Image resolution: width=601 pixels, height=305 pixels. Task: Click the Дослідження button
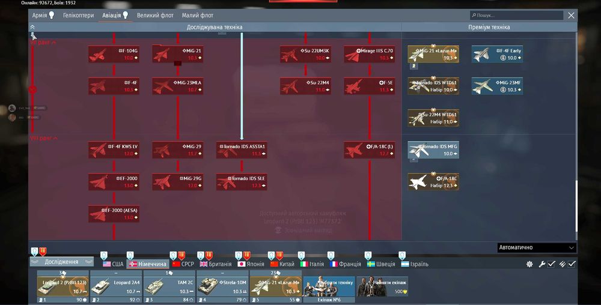point(62,262)
